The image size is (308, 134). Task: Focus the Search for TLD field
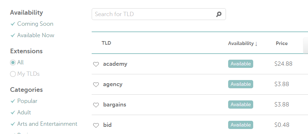coord(159,14)
